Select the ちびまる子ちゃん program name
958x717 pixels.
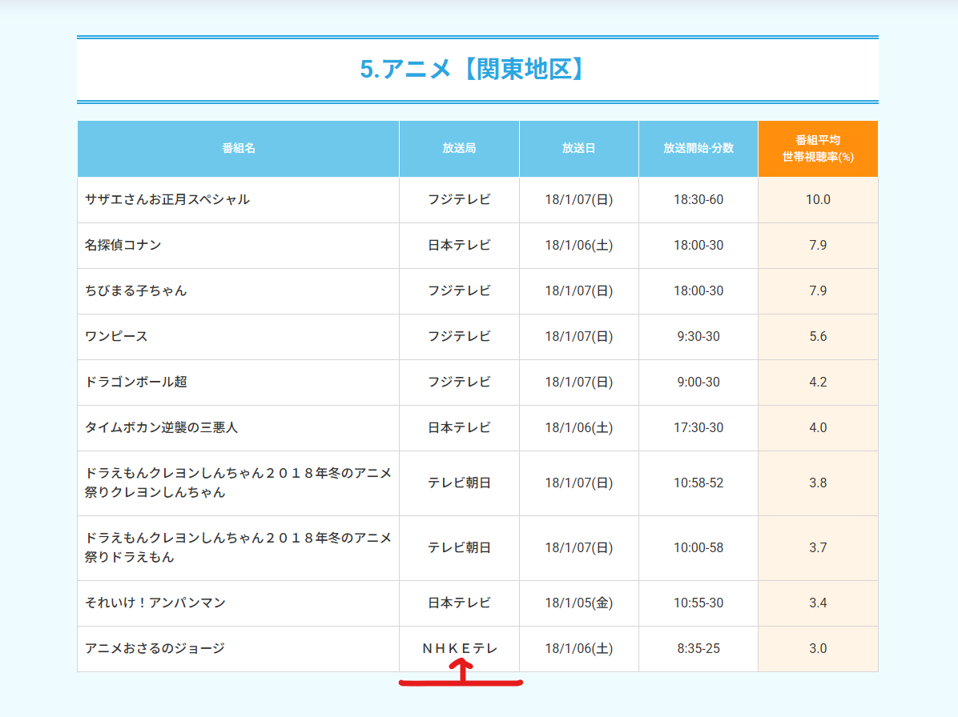135,290
